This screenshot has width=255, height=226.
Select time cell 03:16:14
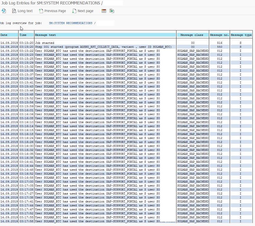click(26, 126)
